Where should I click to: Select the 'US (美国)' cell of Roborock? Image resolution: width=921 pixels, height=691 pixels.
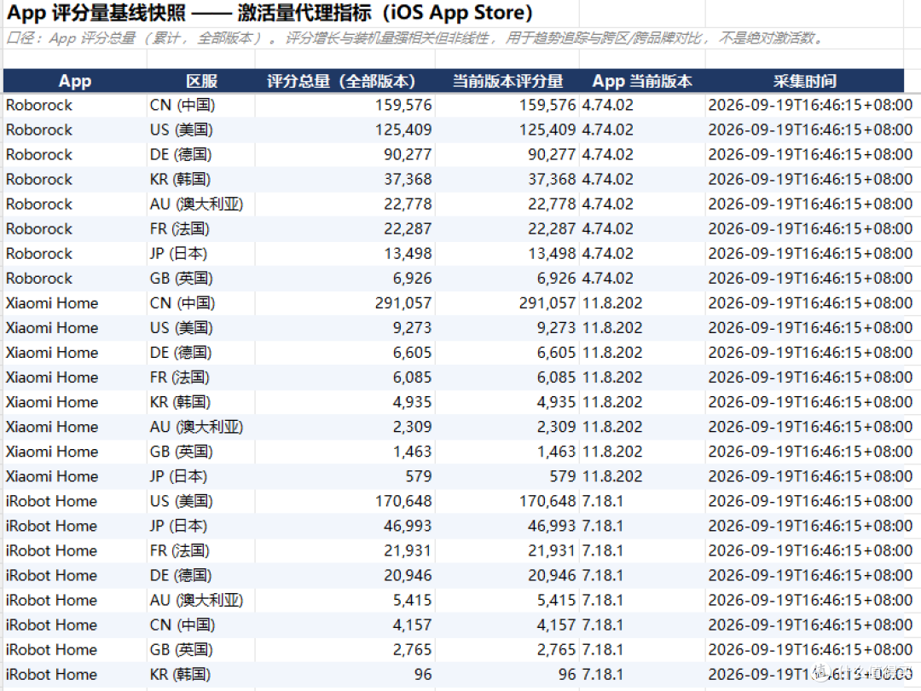pos(181,130)
